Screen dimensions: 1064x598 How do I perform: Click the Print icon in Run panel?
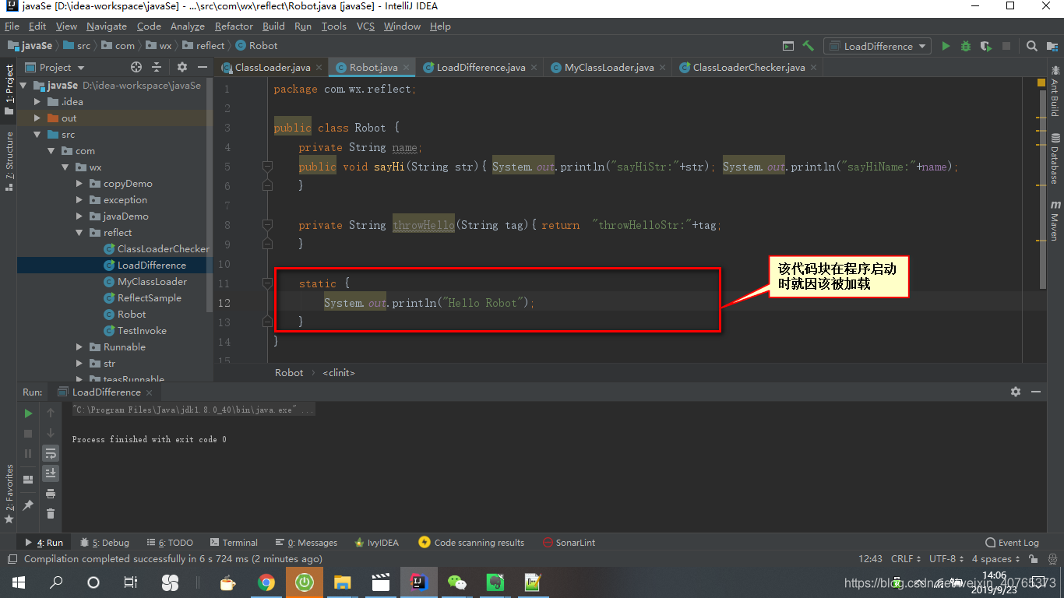[x=51, y=494]
